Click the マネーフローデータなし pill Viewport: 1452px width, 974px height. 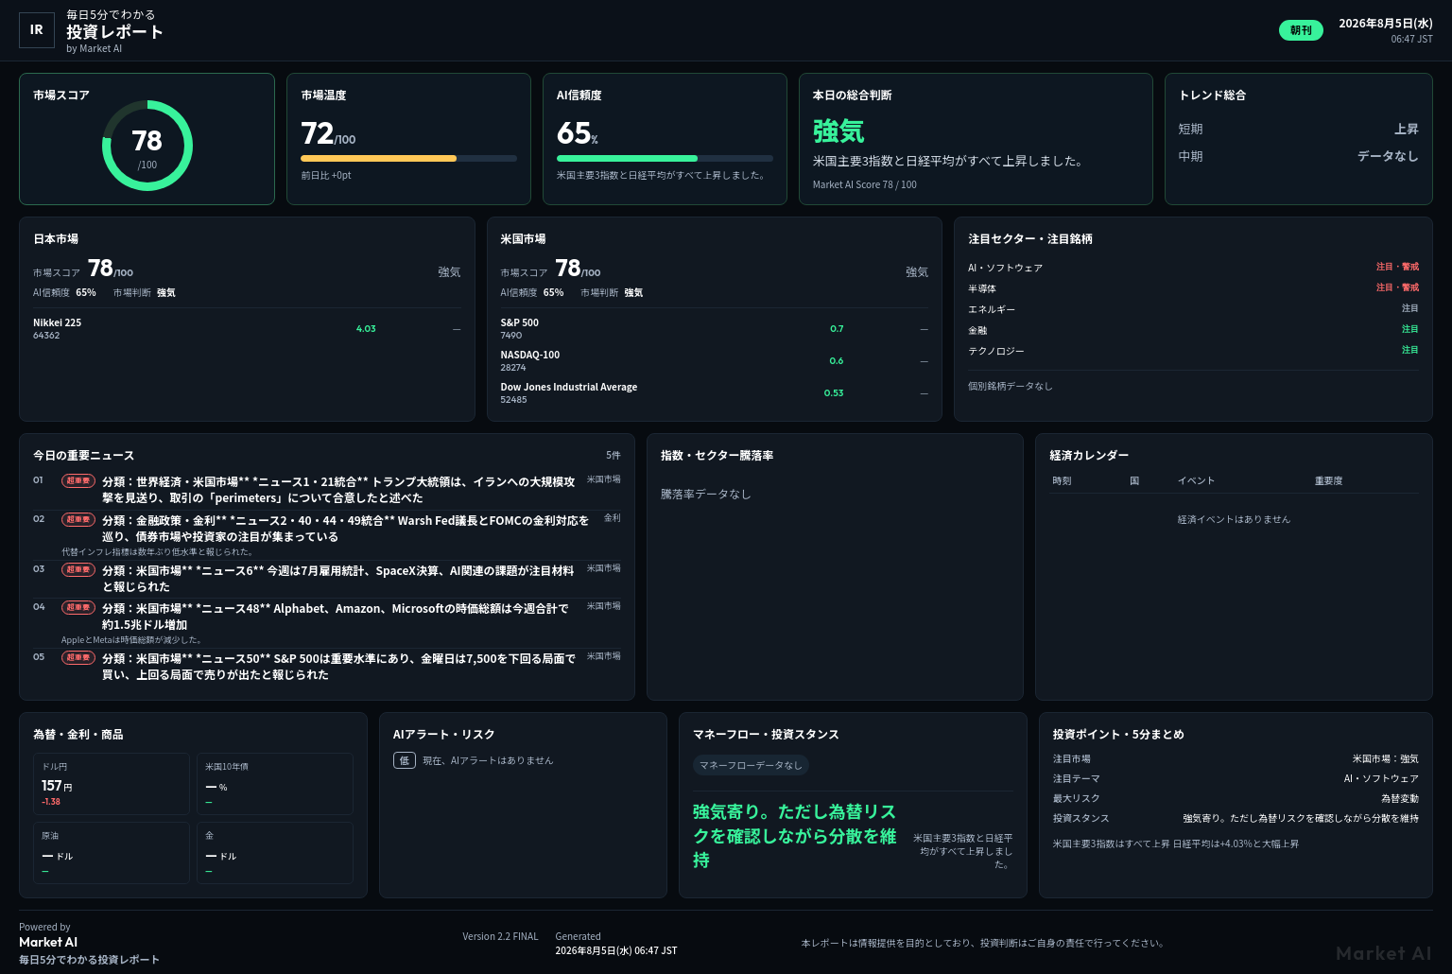coord(751,765)
